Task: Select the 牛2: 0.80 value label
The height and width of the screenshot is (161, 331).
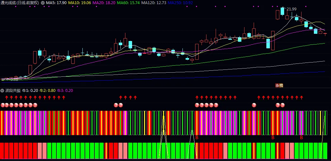Action: pyautogui.click(x=48, y=91)
